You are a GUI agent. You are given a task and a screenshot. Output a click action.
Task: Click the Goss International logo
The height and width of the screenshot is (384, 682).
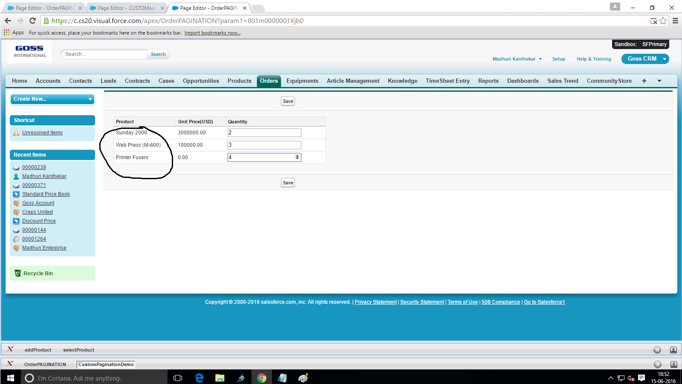[30, 52]
